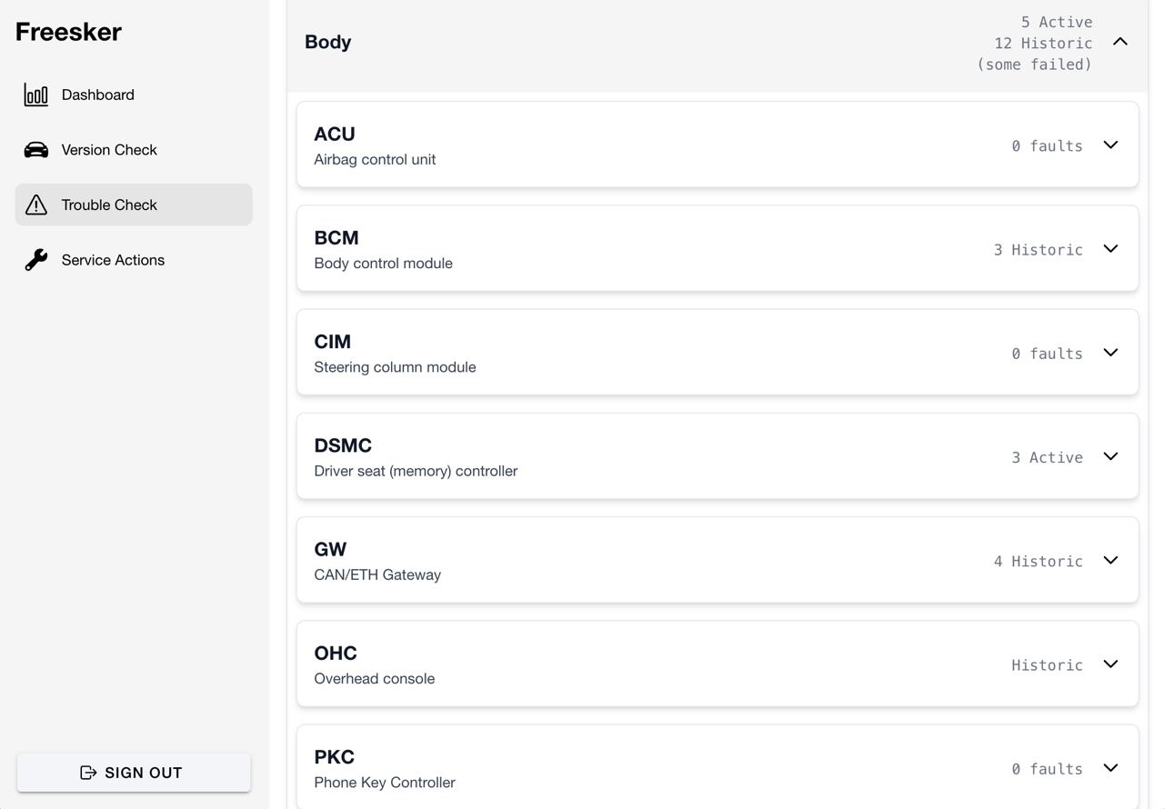This screenshot has width=1164, height=809.
Task: Click the Dashboard bar chart icon
Action: [36, 95]
